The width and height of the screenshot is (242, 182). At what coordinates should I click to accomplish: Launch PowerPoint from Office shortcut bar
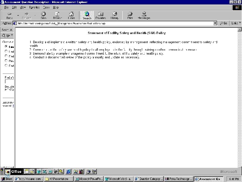point(50,172)
